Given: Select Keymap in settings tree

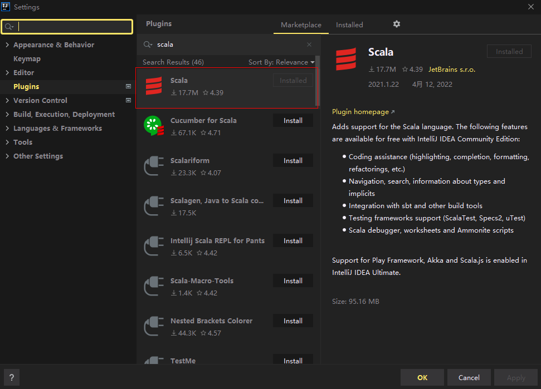Looking at the screenshot, I should [x=27, y=58].
